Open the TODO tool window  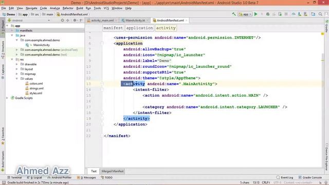106,177
